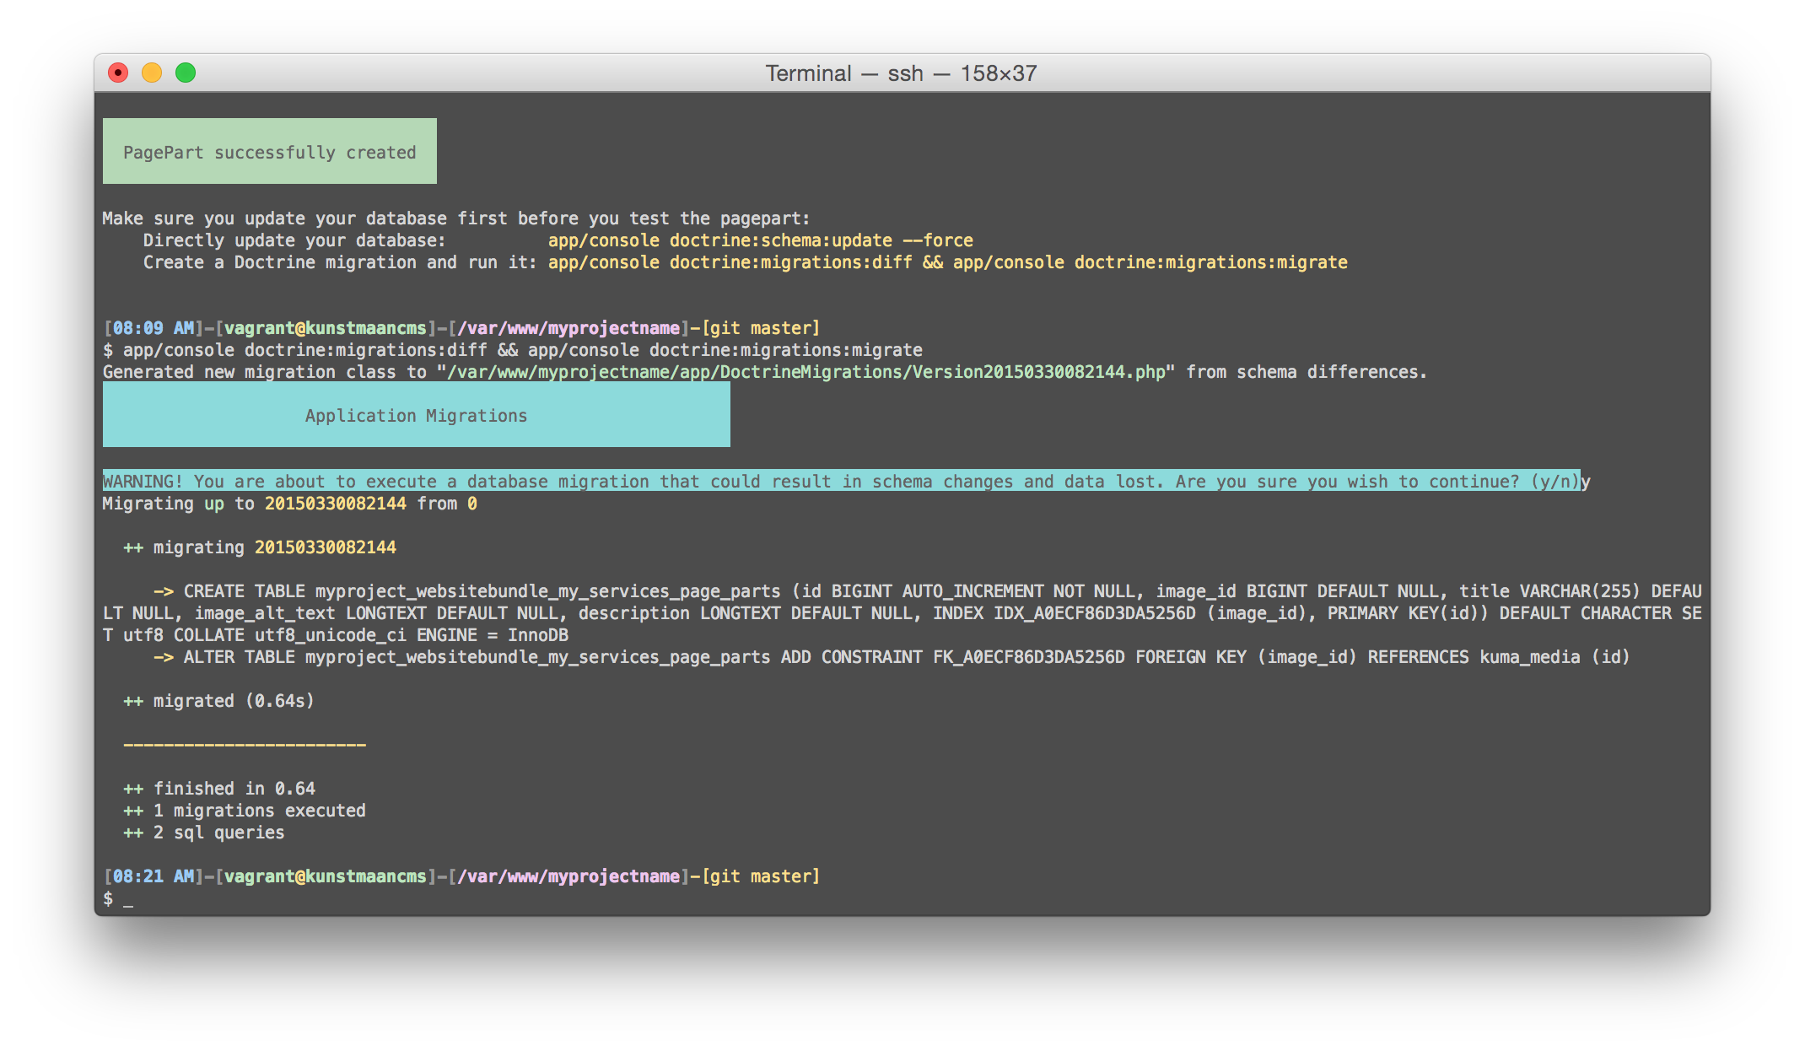
Task: Click the ALTER TABLE arrow marker
Action: coord(164,657)
